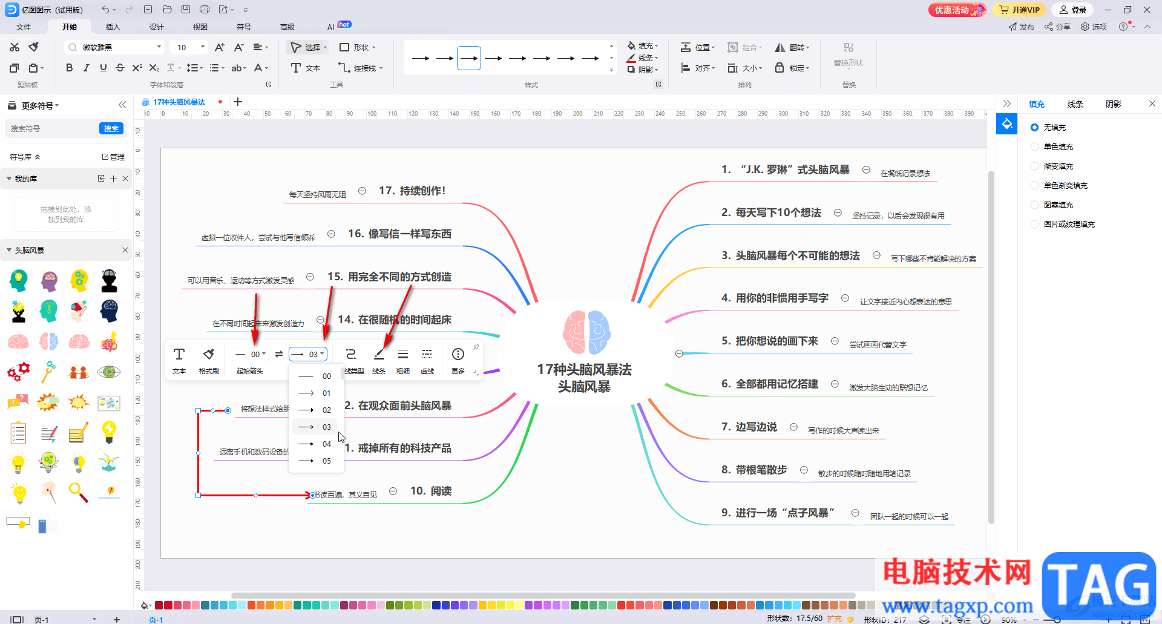The width and height of the screenshot is (1162, 624).
Task: Click the 分享 share button
Action: click(1057, 27)
